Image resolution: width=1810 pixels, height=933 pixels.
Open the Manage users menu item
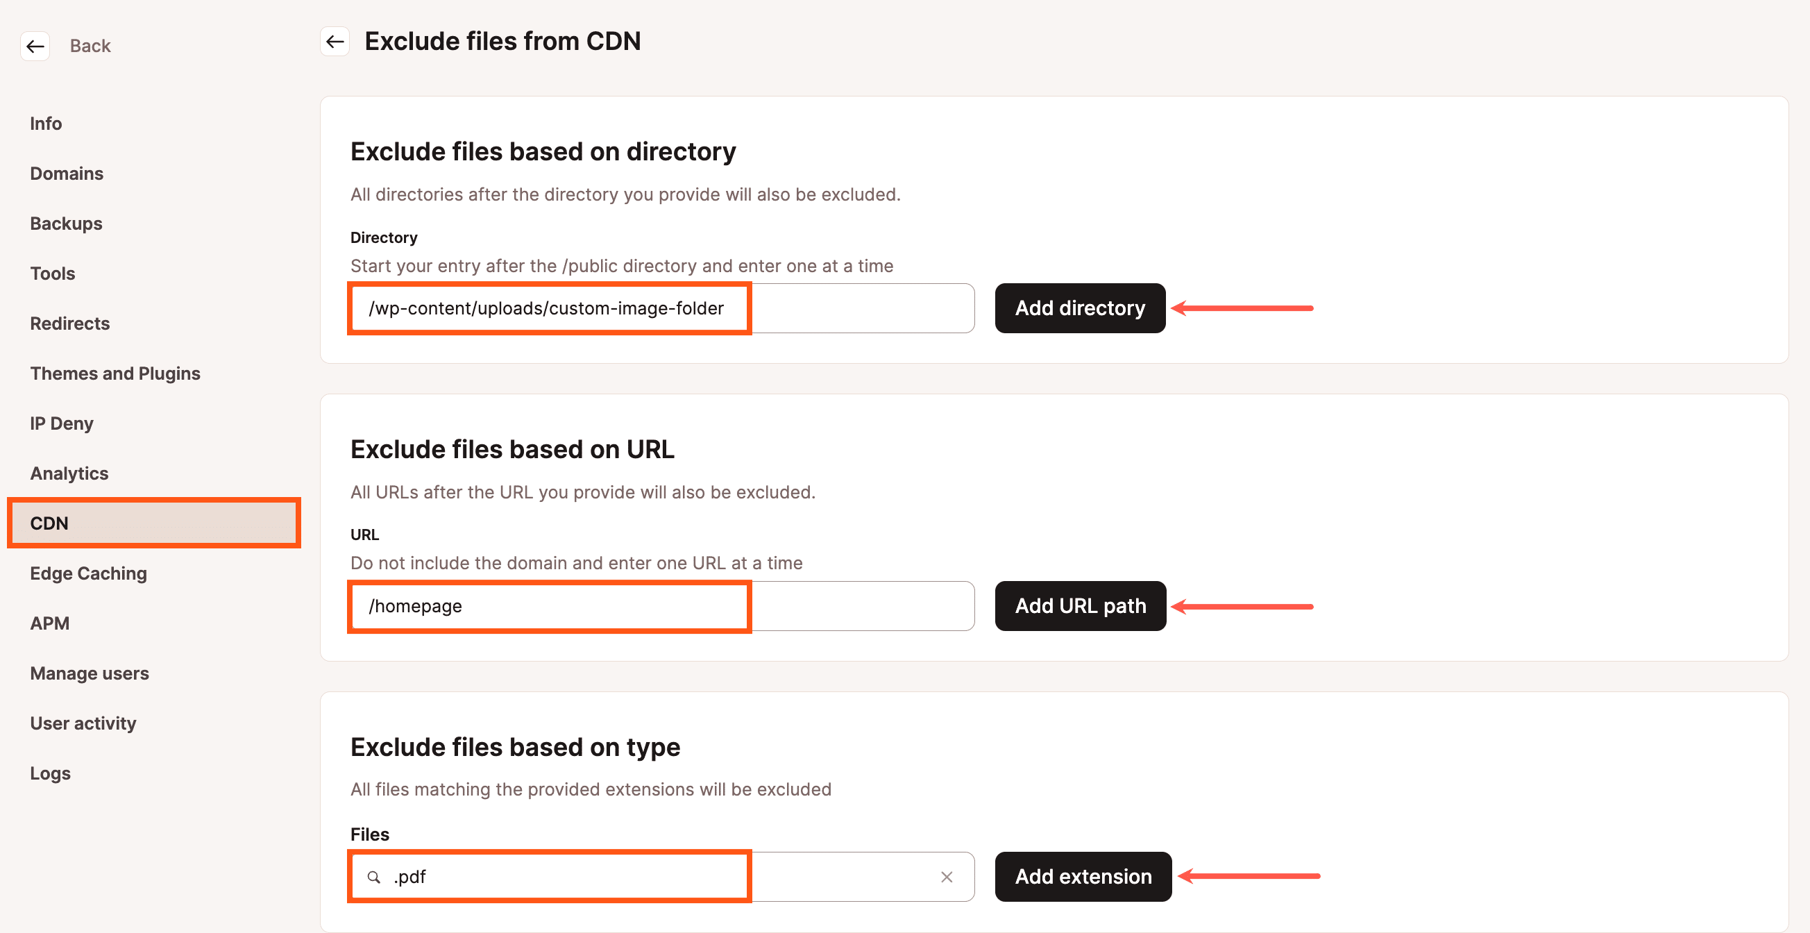coord(88,673)
